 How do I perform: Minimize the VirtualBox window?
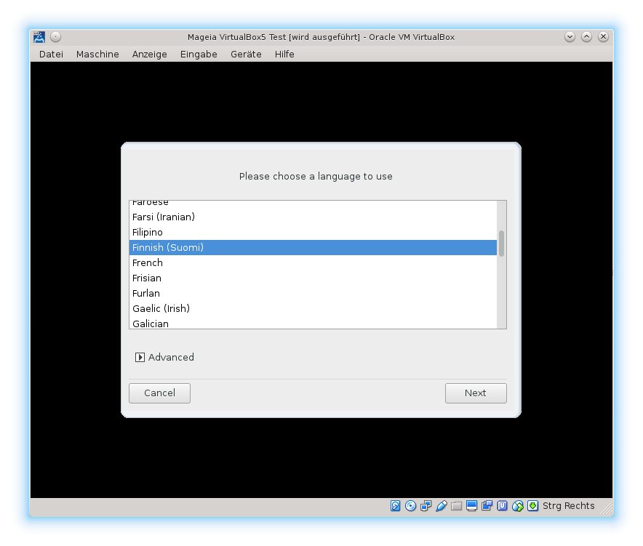tap(570, 37)
